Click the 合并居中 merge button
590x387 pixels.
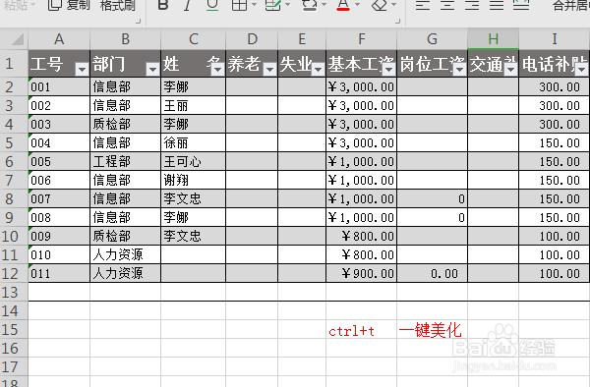(571, 5)
